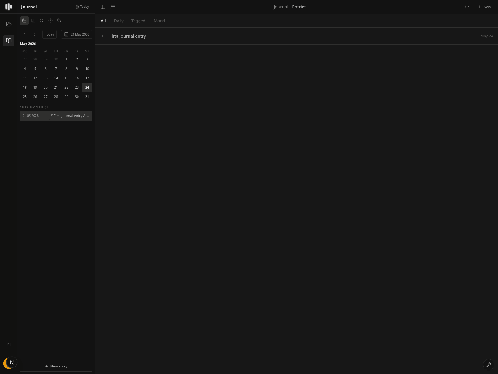Click the Entries breadcrumb
Image resolution: width=498 pixels, height=374 pixels.
pyautogui.click(x=299, y=7)
